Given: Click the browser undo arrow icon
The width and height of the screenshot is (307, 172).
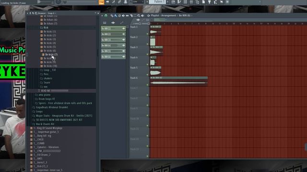Looking at the screenshot, I should [33, 13].
